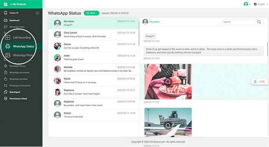Click the Dashboard gauge icon
This screenshot has width=269, height=147.
click(x=6, y=20)
